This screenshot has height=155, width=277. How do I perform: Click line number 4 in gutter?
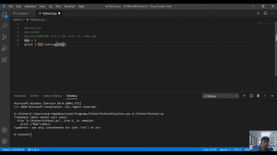point(18,36)
